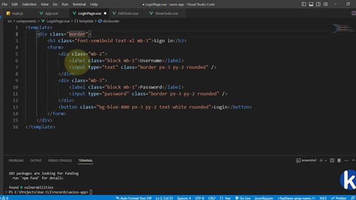This screenshot has height=200, width=356.
Task: Click the closing </template> tag on line 16
Action: tap(41, 127)
